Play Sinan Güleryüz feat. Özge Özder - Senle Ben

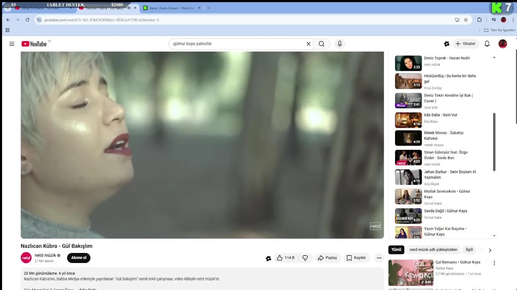click(440, 158)
